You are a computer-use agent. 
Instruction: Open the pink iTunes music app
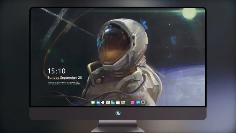coord(132,102)
